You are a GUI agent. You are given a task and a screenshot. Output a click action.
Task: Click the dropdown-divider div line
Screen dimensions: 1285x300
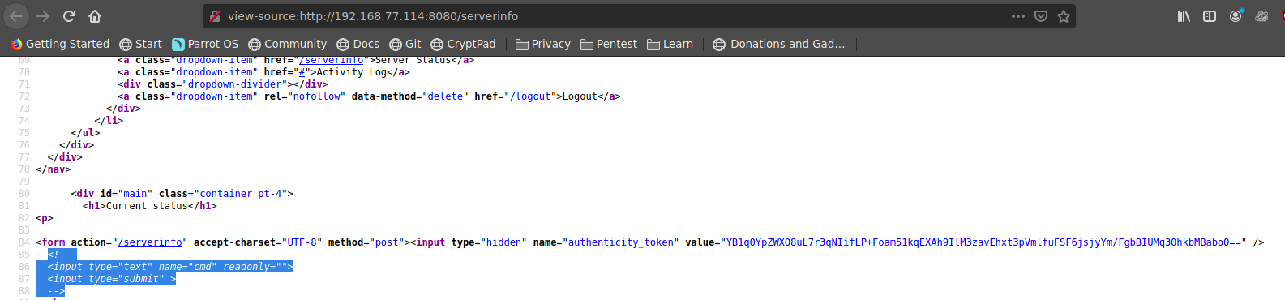pos(223,84)
